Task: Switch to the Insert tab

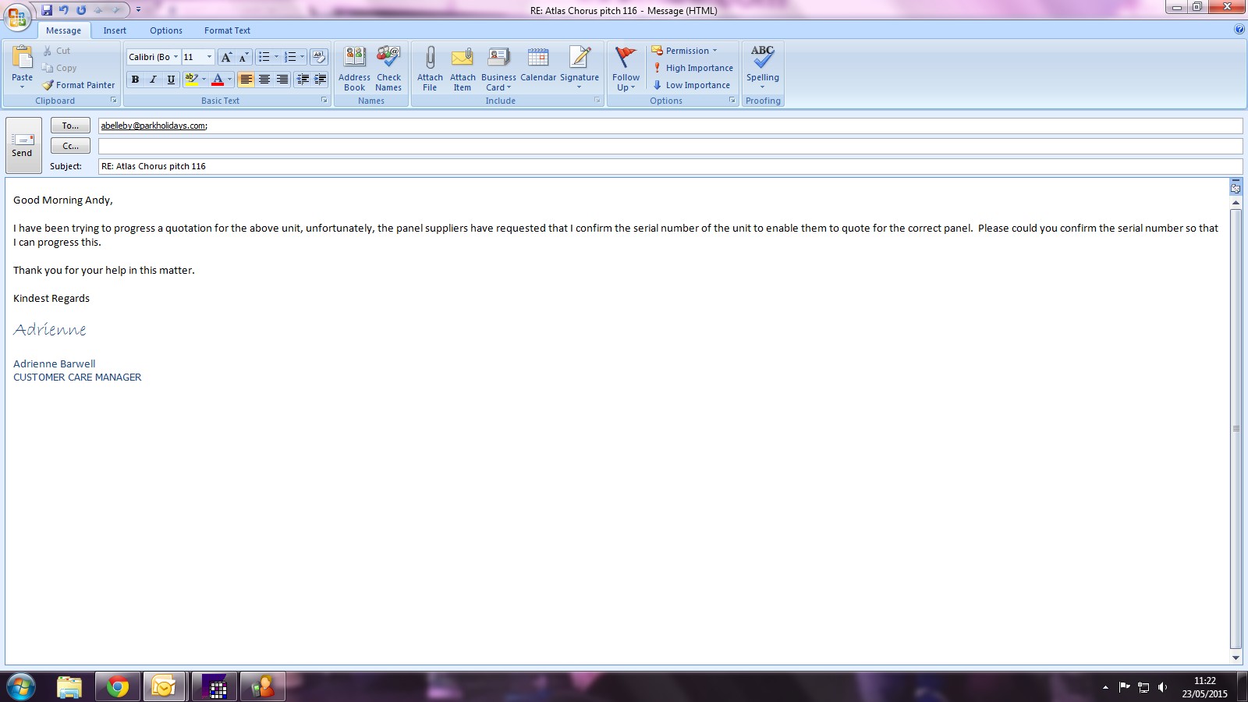Action: [x=115, y=30]
